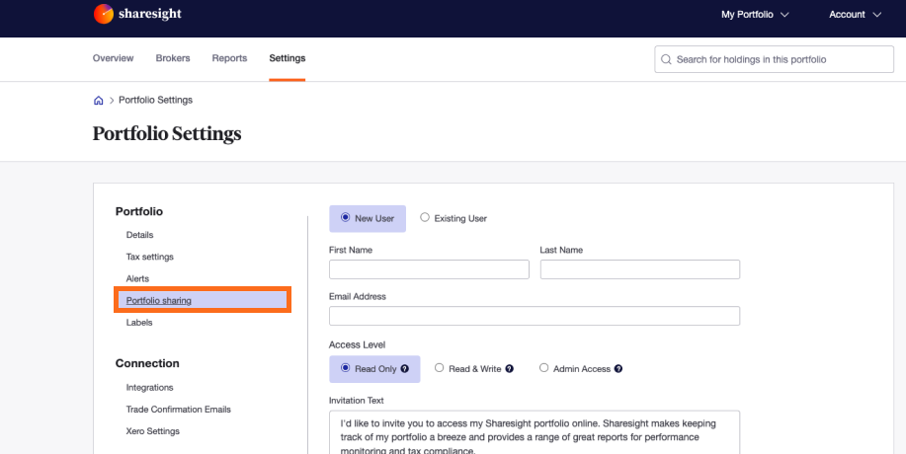The width and height of the screenshot is (906, 454).
Task: Open Xero Settings in the sidebar
Action: pos(152,431)
